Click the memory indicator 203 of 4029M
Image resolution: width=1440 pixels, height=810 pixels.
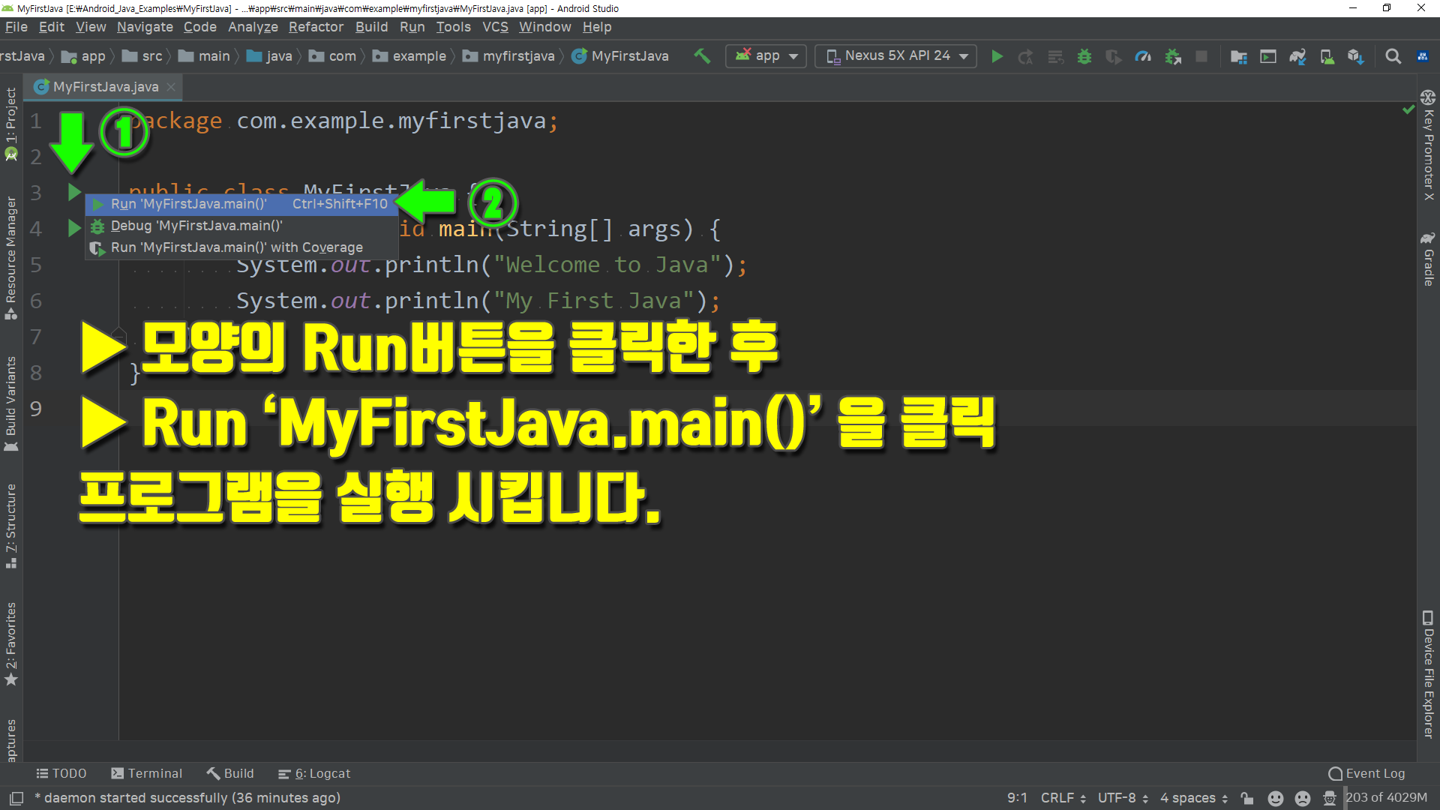click(x=1386, y=798)
